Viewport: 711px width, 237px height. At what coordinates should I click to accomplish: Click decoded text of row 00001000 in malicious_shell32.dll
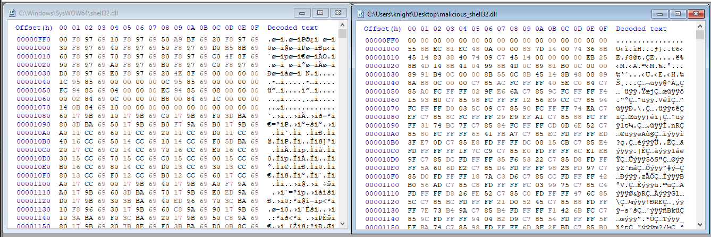pos(649,48)
